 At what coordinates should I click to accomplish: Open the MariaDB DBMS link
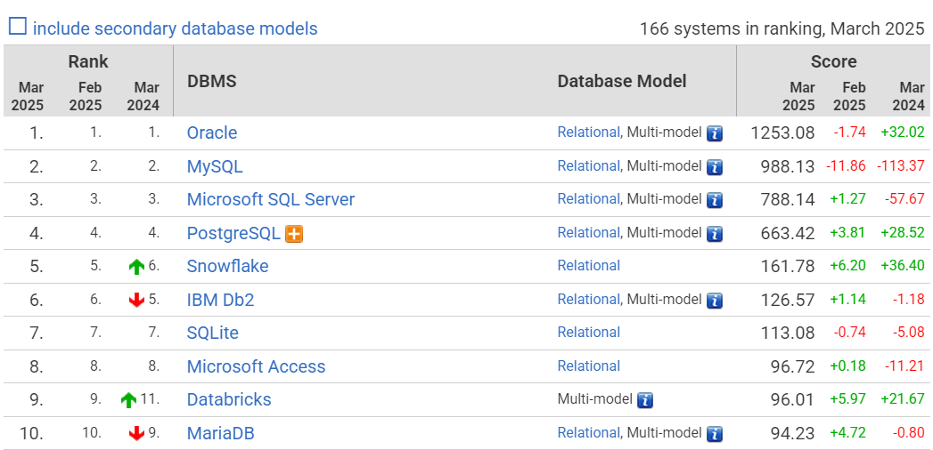pos(221,433)
